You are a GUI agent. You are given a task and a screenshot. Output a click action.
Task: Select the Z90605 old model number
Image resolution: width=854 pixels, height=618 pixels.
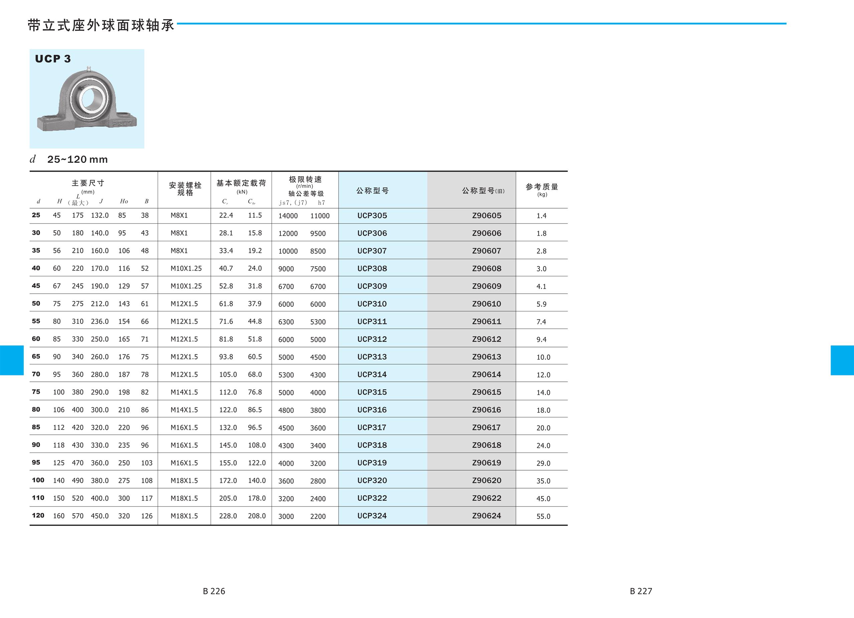[487, 216]
